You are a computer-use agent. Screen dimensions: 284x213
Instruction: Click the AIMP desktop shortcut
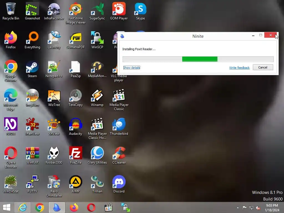click(75, 184)
